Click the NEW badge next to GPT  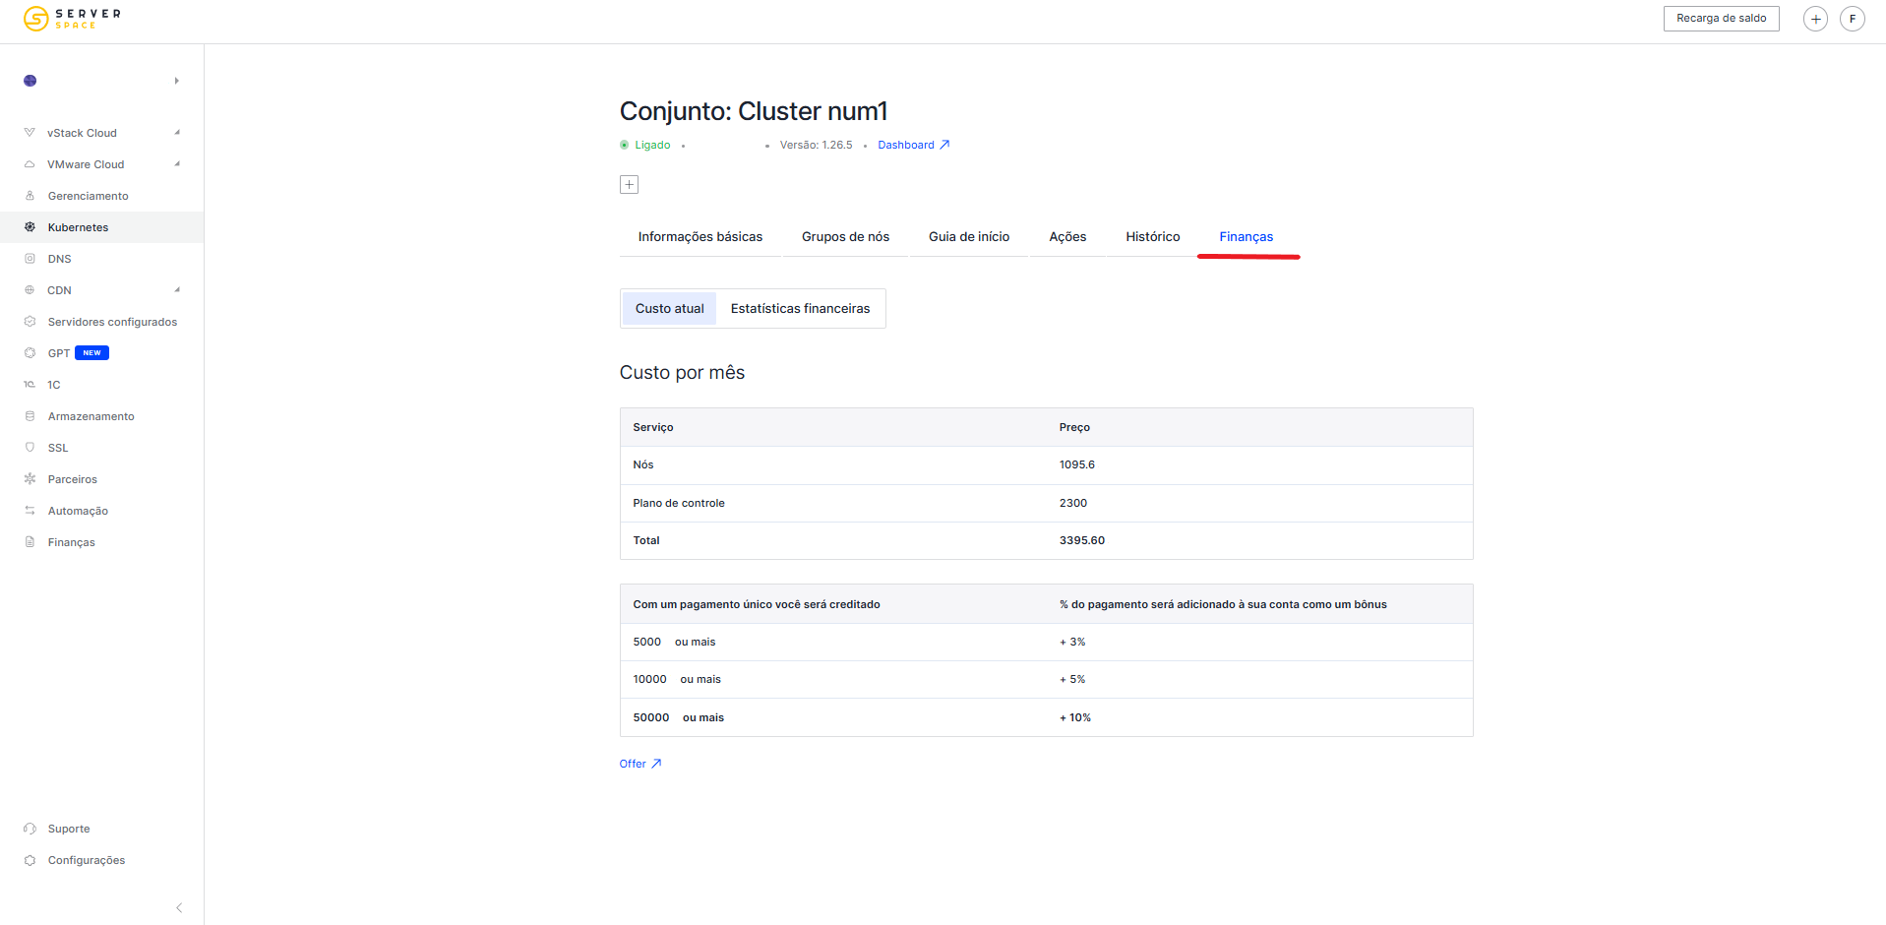pyautogui.click(x=91, y=353)
